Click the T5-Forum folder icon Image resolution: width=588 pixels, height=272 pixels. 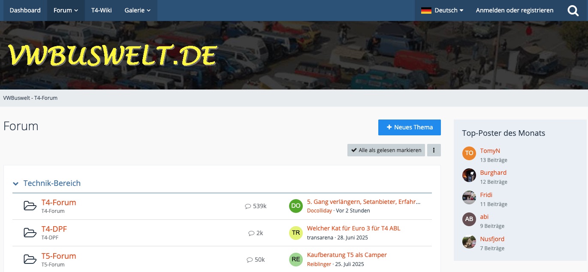coord(30,259)
